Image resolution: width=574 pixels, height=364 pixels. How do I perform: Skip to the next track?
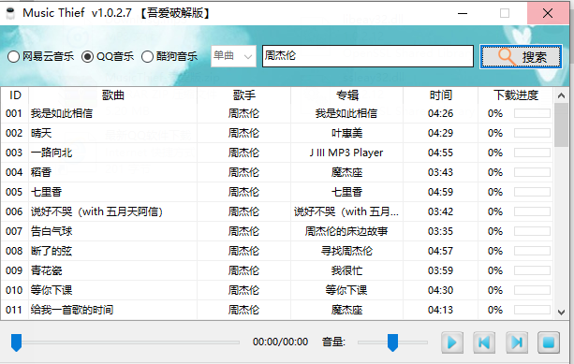[517, 342]
